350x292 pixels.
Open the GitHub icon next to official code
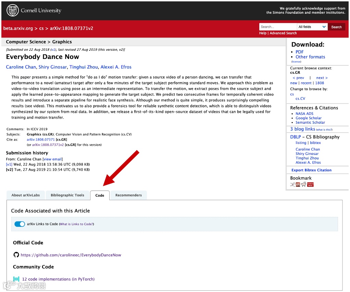pos(16,255)
